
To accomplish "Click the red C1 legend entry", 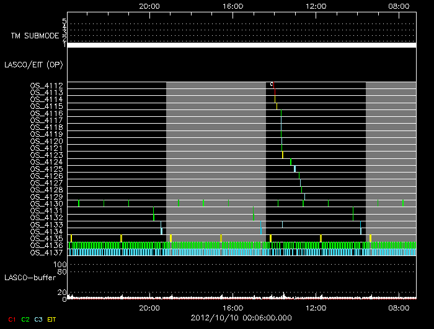I will coord(11,319).
